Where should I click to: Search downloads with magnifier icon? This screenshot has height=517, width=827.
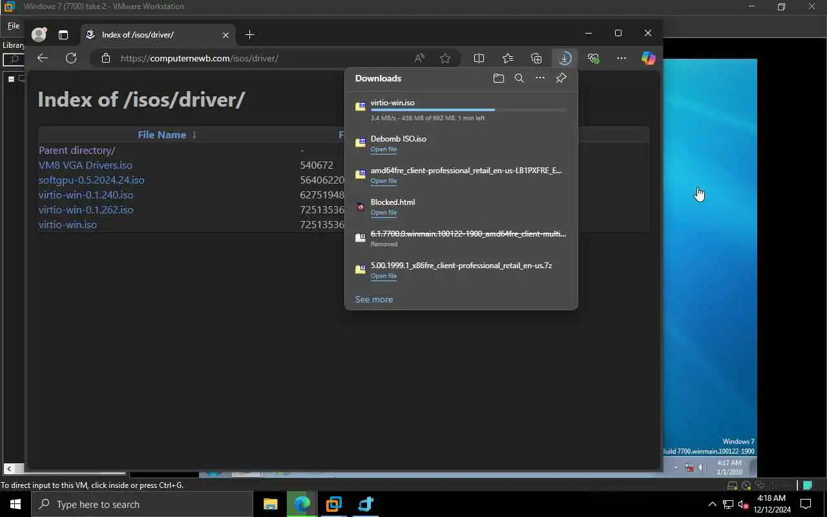tap(519, 78)
